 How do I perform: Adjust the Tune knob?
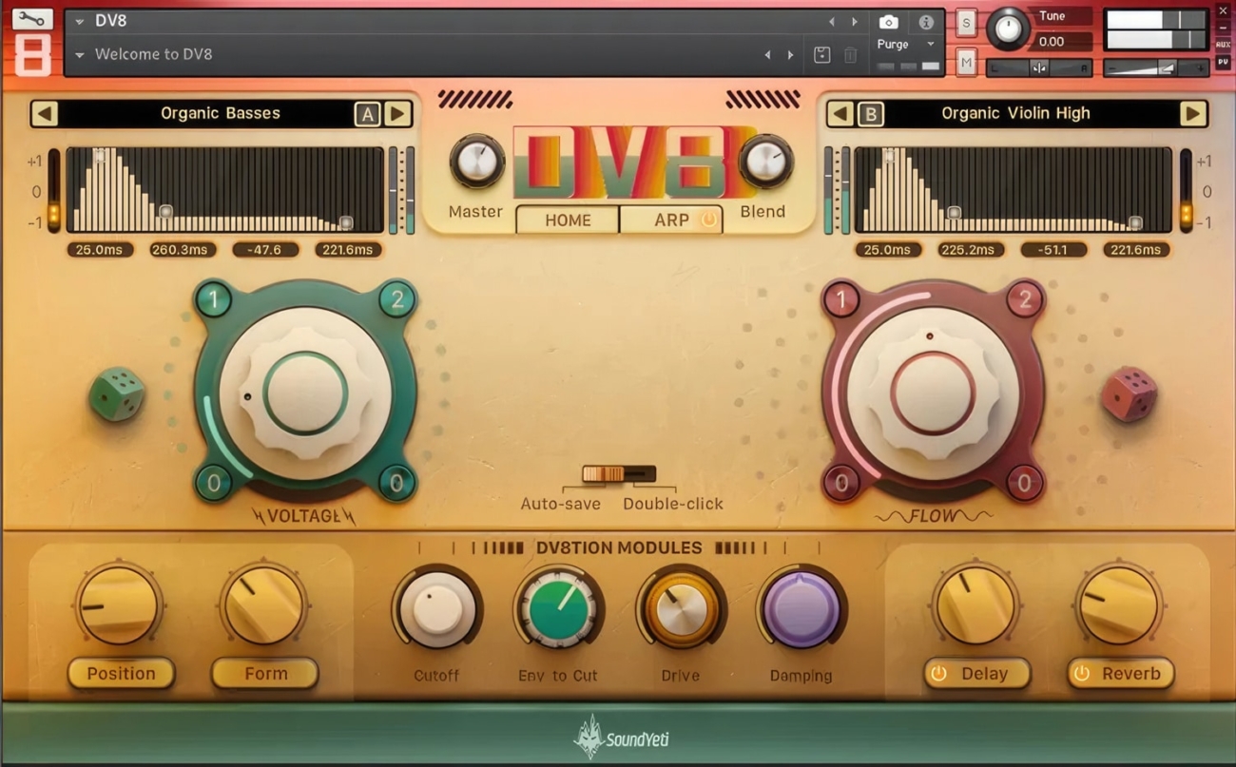click(1008, 29)
